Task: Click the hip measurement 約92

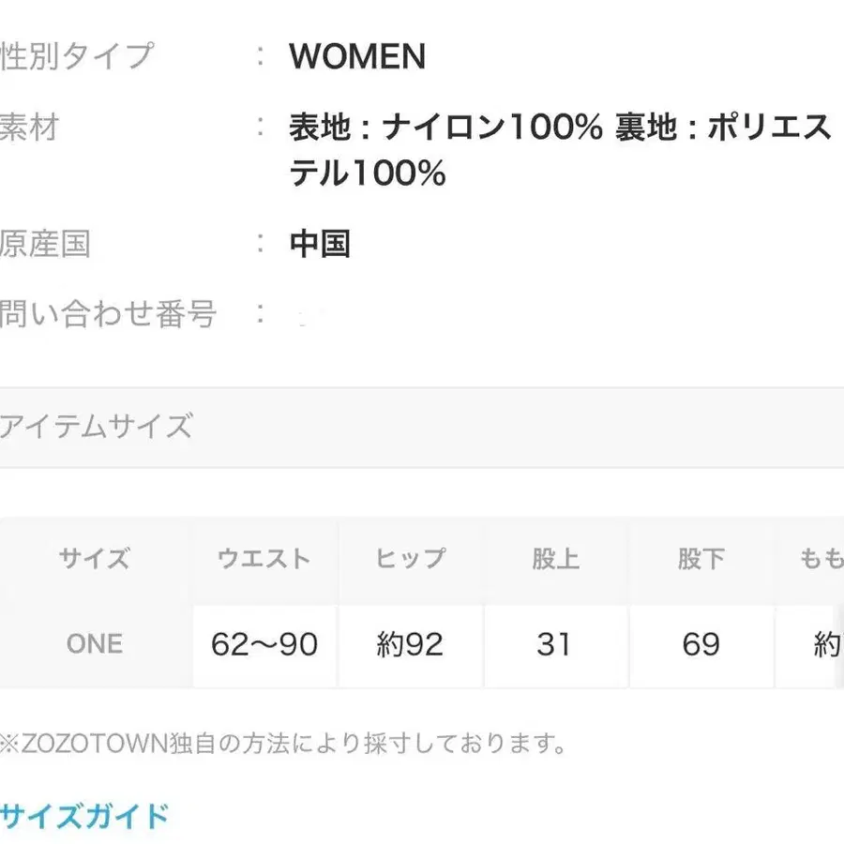Action: (409, 644)
